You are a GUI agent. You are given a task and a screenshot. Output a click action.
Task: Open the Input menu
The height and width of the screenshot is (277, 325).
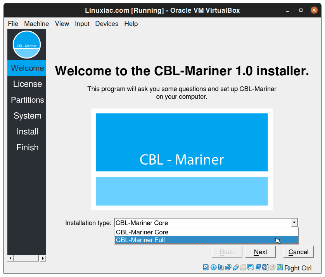pos(82,24)
